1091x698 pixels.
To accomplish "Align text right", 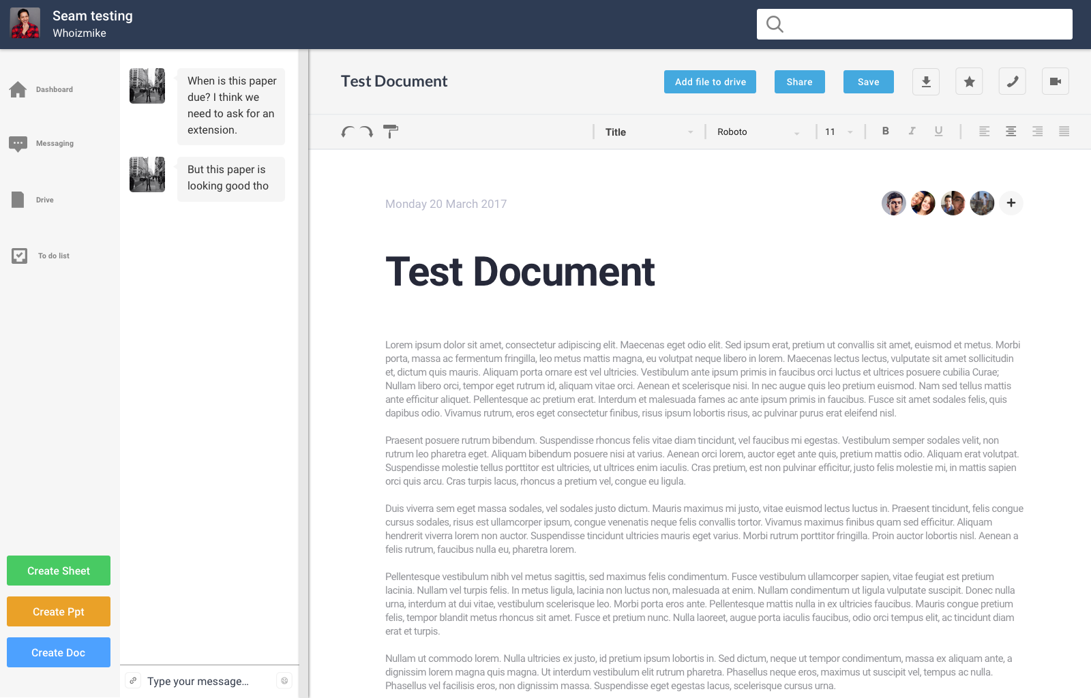I will tap(1038, 132).
